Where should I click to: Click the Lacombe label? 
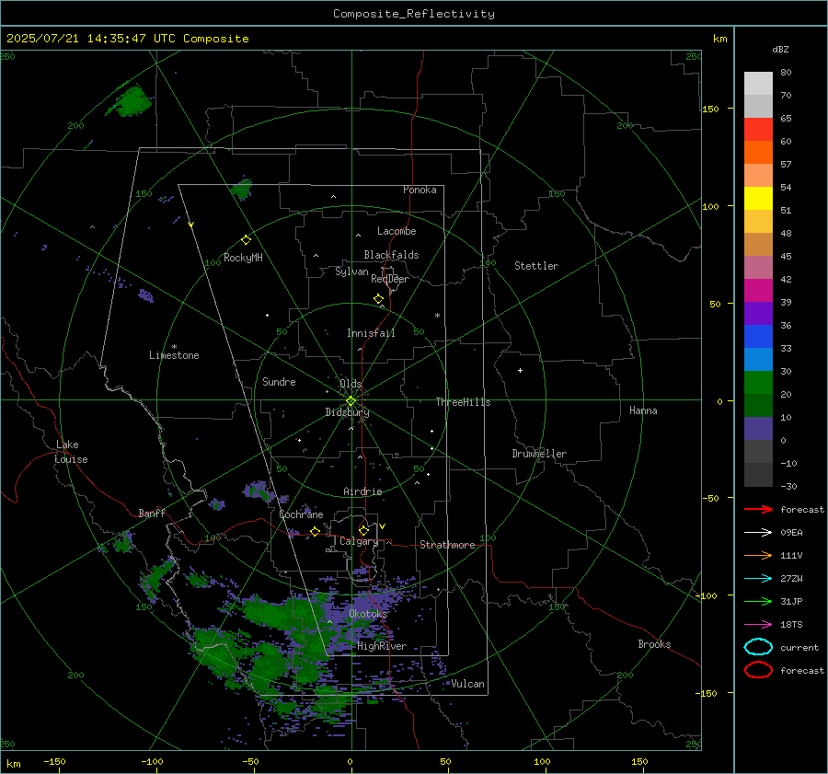pyautogui.click(x=397, y=231)
